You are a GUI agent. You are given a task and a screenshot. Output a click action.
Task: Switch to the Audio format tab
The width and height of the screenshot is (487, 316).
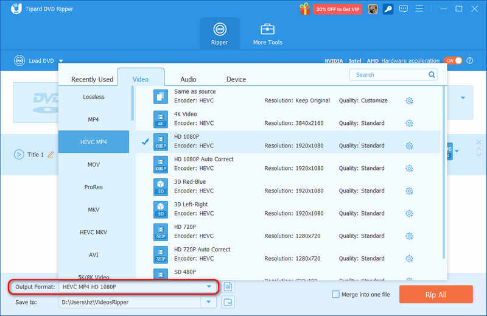point(188,79)
